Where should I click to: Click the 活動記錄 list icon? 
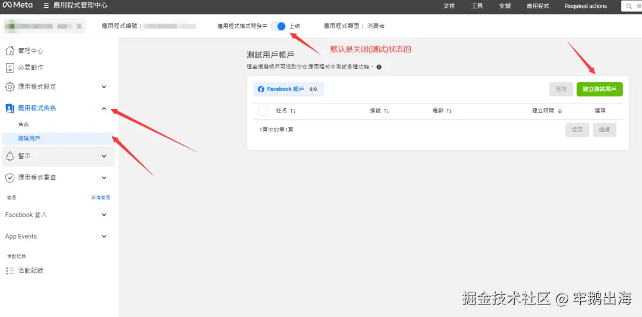click(10, 271)
